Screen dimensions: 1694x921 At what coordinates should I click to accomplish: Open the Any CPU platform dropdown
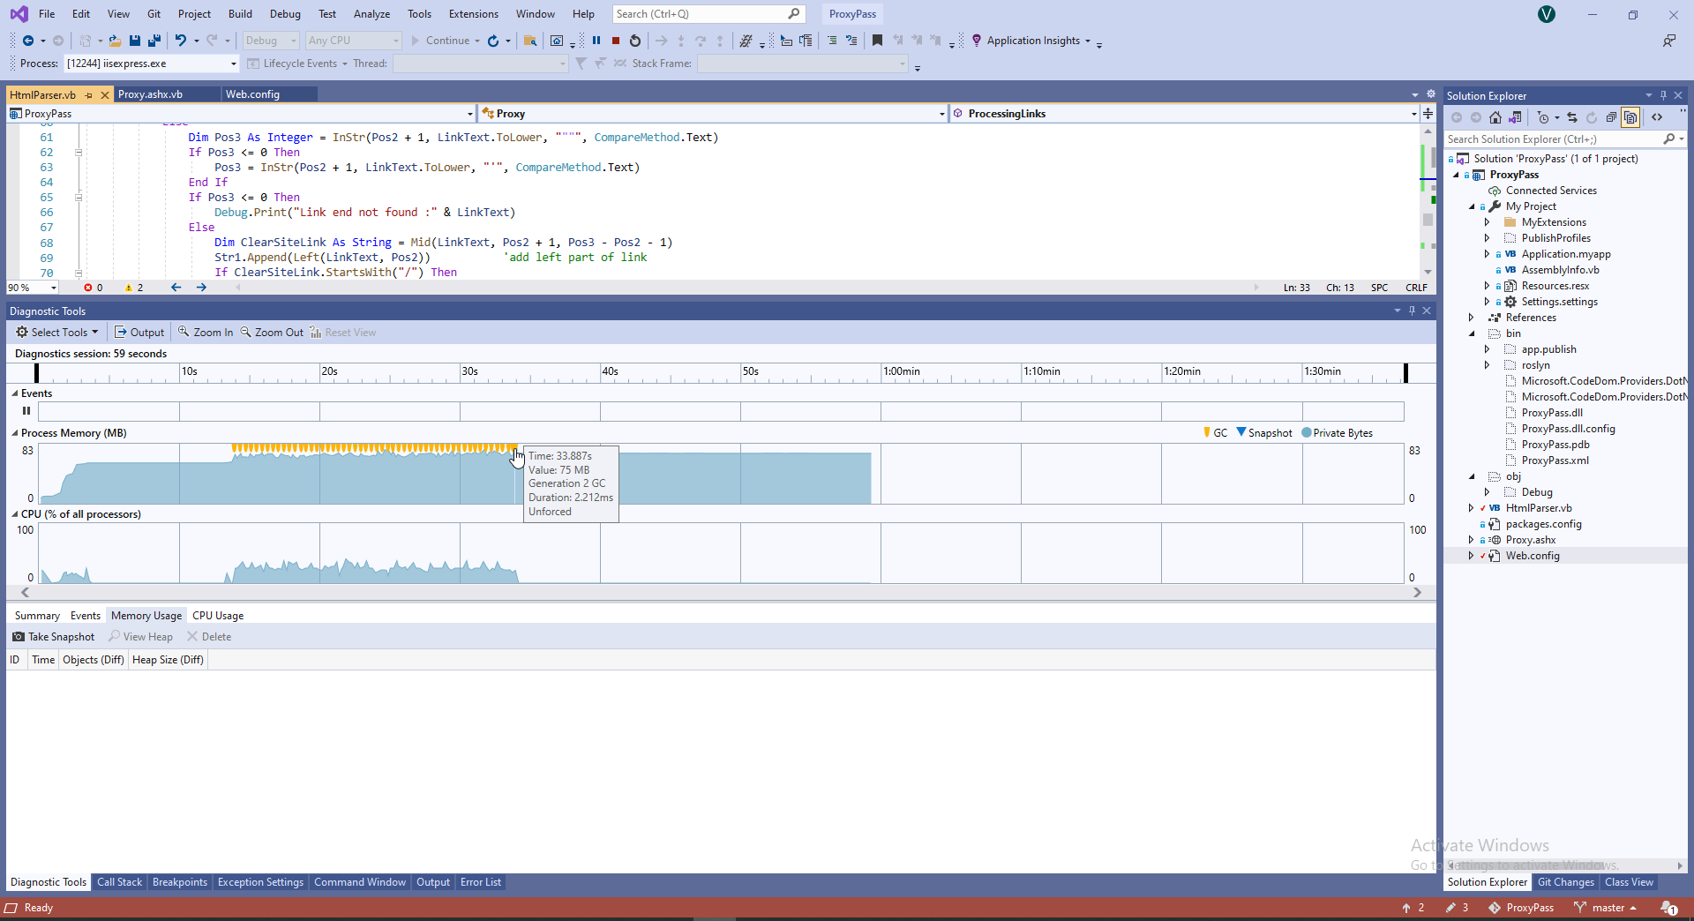pos(353,41)
